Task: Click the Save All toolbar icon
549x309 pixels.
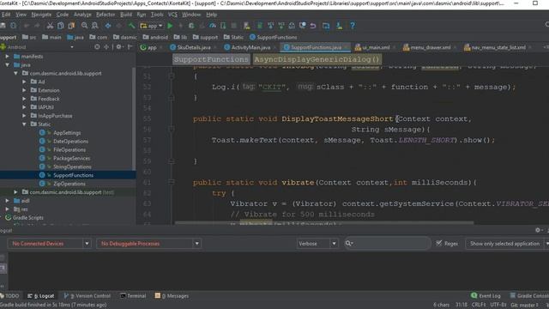Action: (x=3, y=26)
